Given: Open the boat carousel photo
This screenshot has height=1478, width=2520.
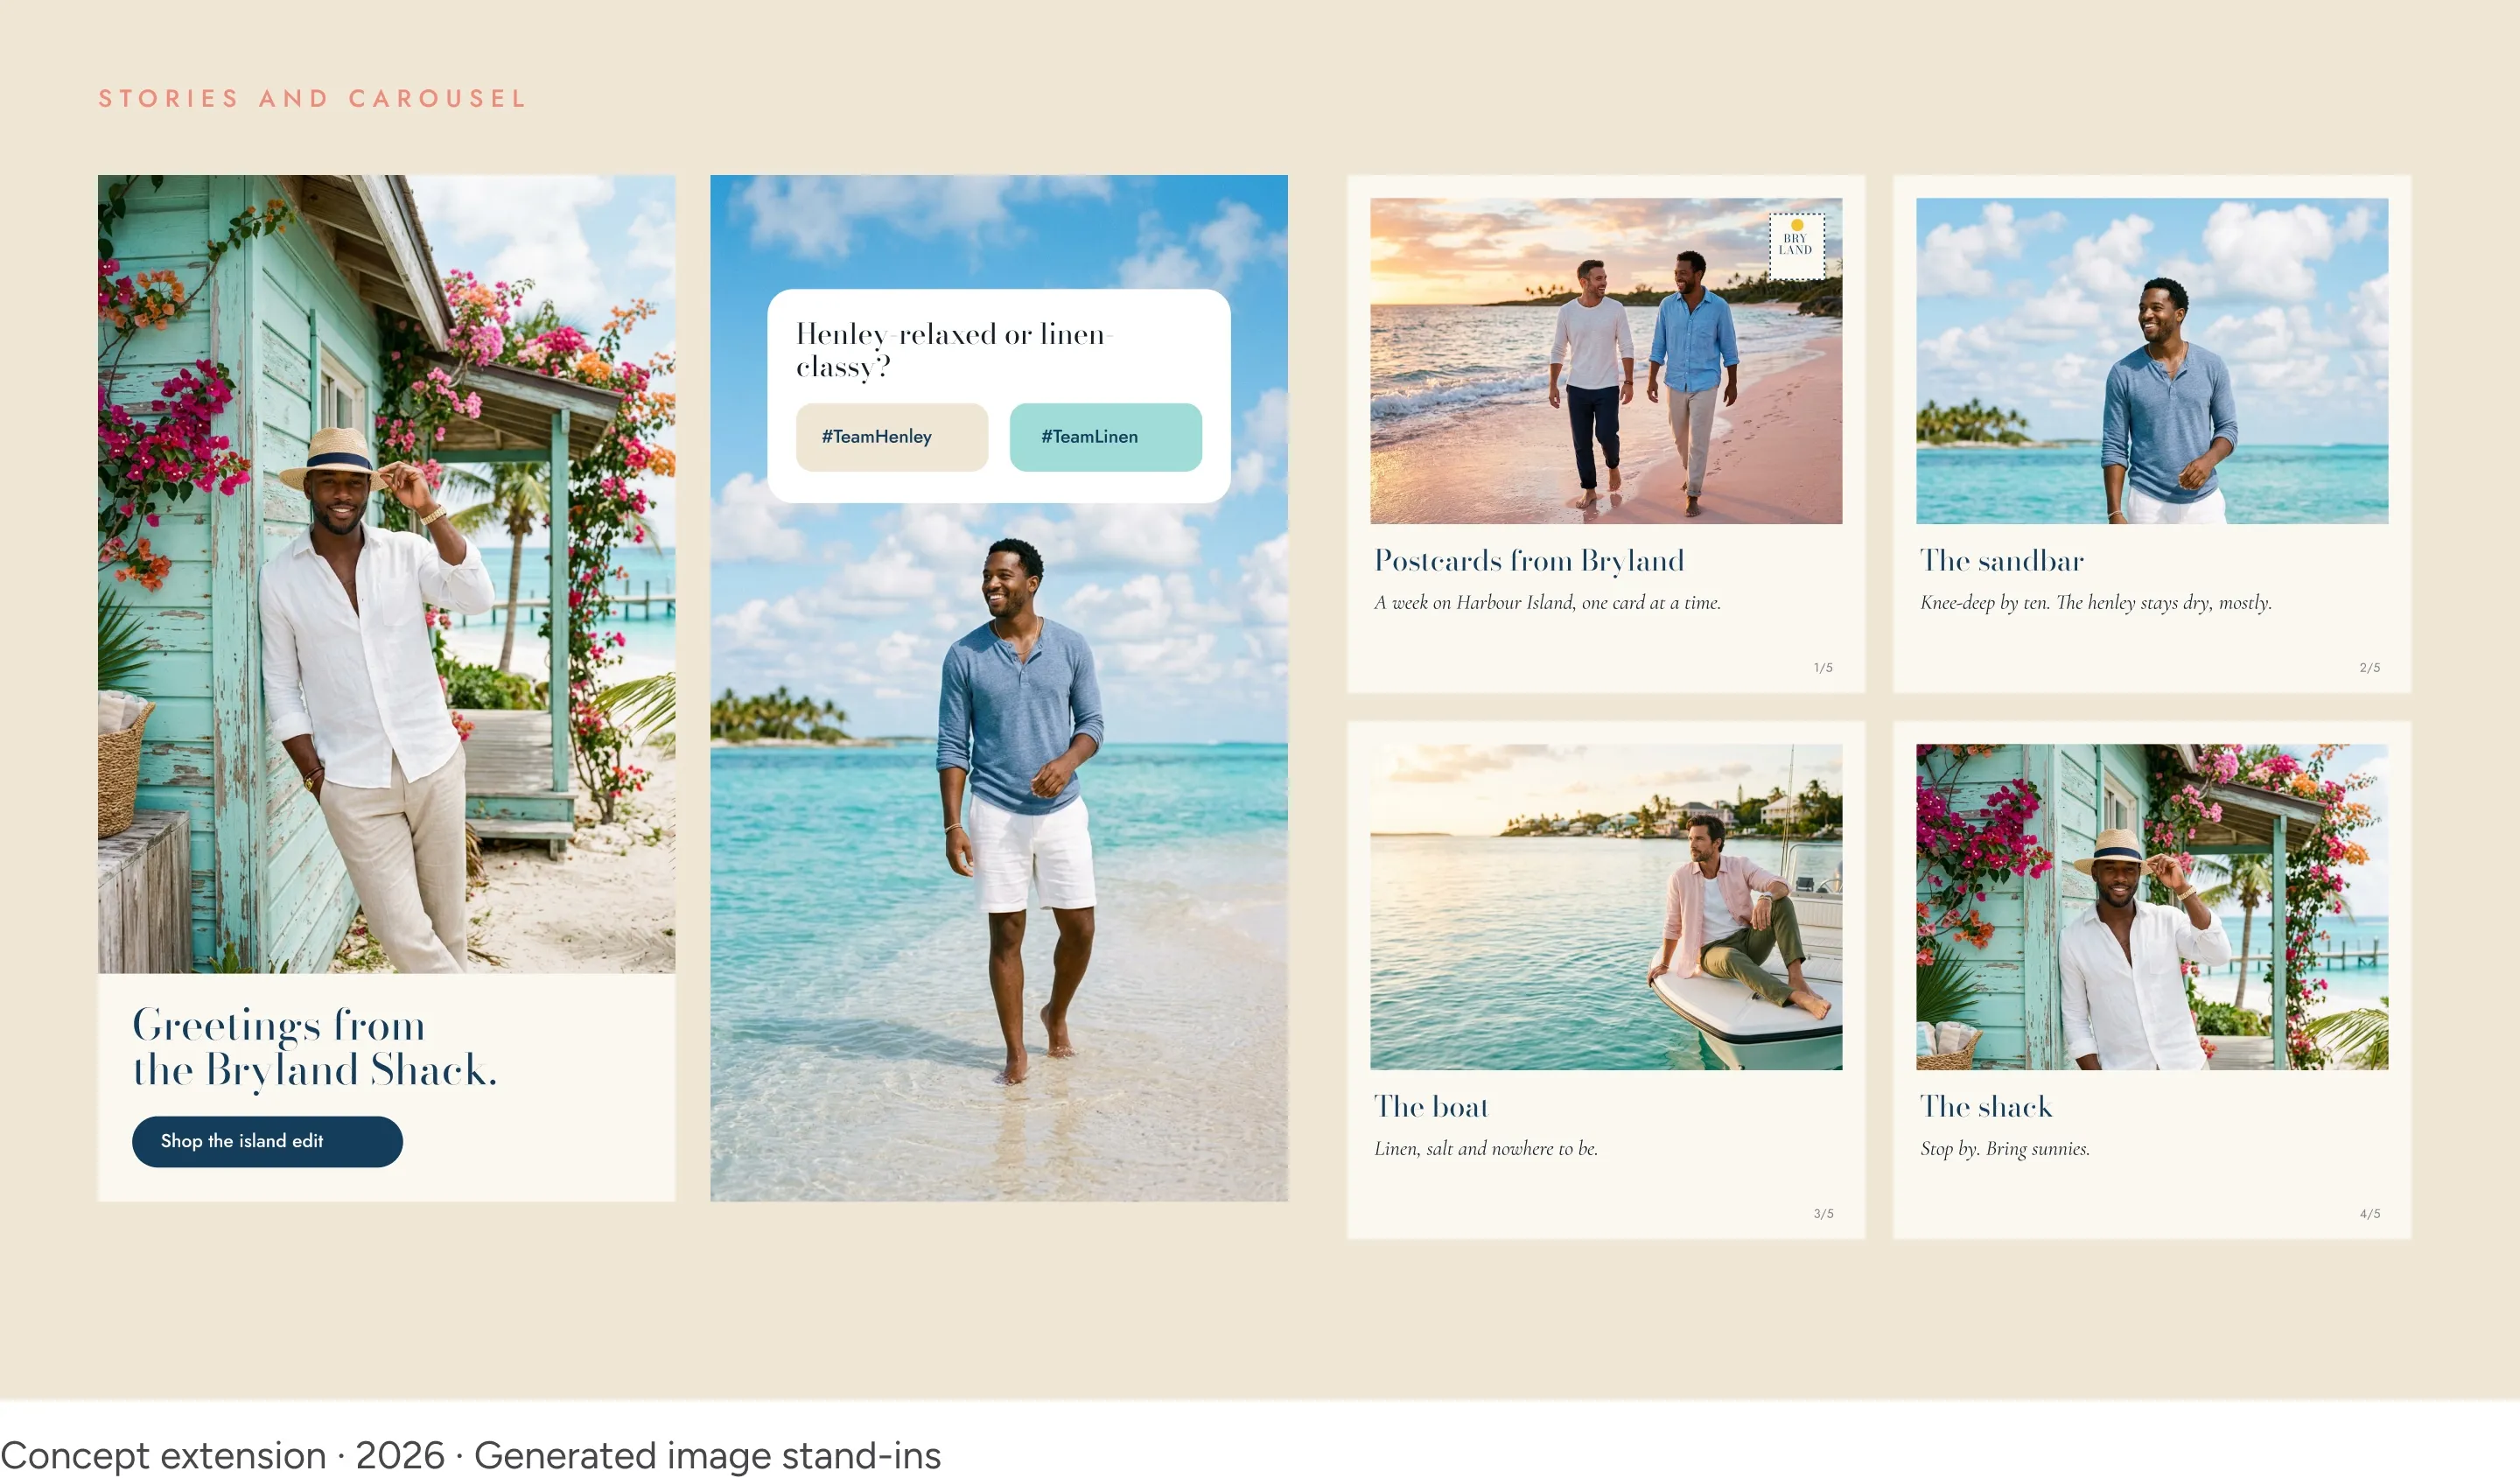Looking at the screenshot, I should (1606, 907).
